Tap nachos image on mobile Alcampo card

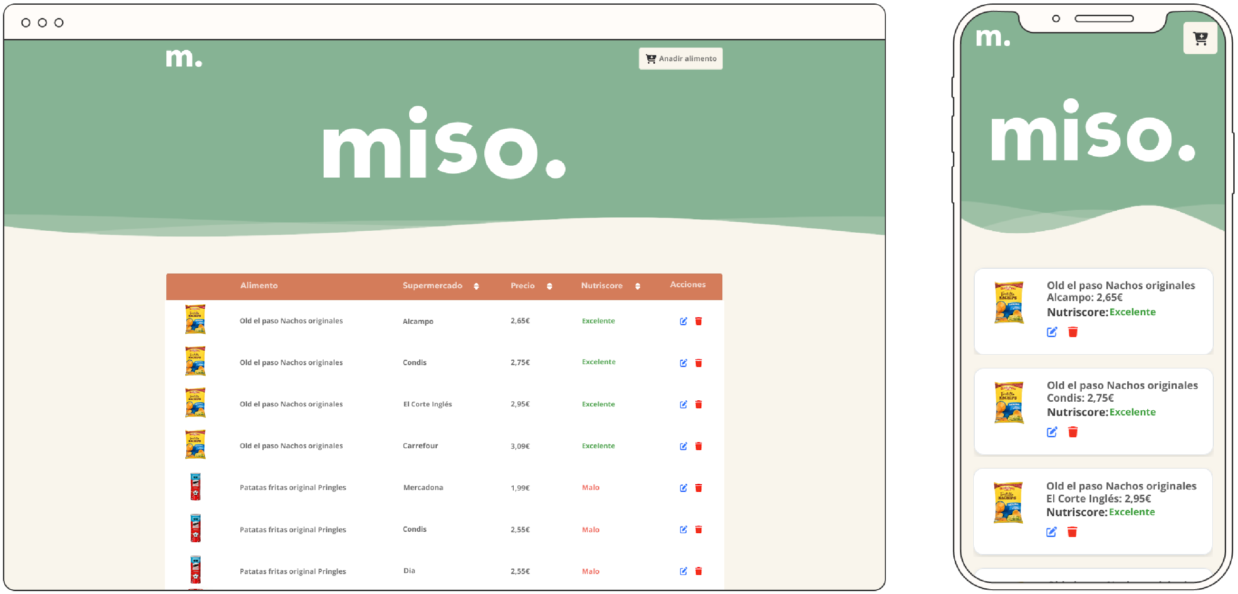pos(1009,303)
